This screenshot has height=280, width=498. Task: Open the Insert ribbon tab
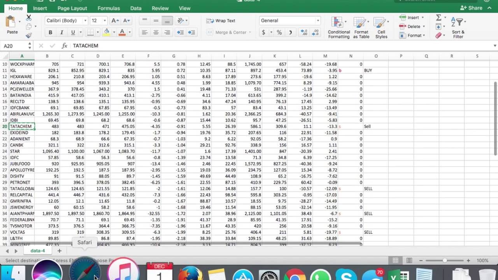40,8
